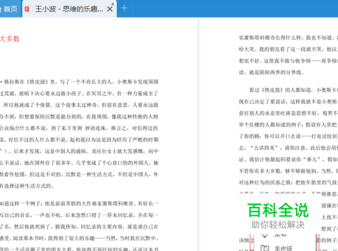Click the line 举个住楼的人都知道的例子
This screenshot has width=338, height=251.
pos(289,124)
